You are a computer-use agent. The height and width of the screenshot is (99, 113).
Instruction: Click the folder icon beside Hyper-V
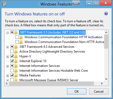[x=16, y=56]
